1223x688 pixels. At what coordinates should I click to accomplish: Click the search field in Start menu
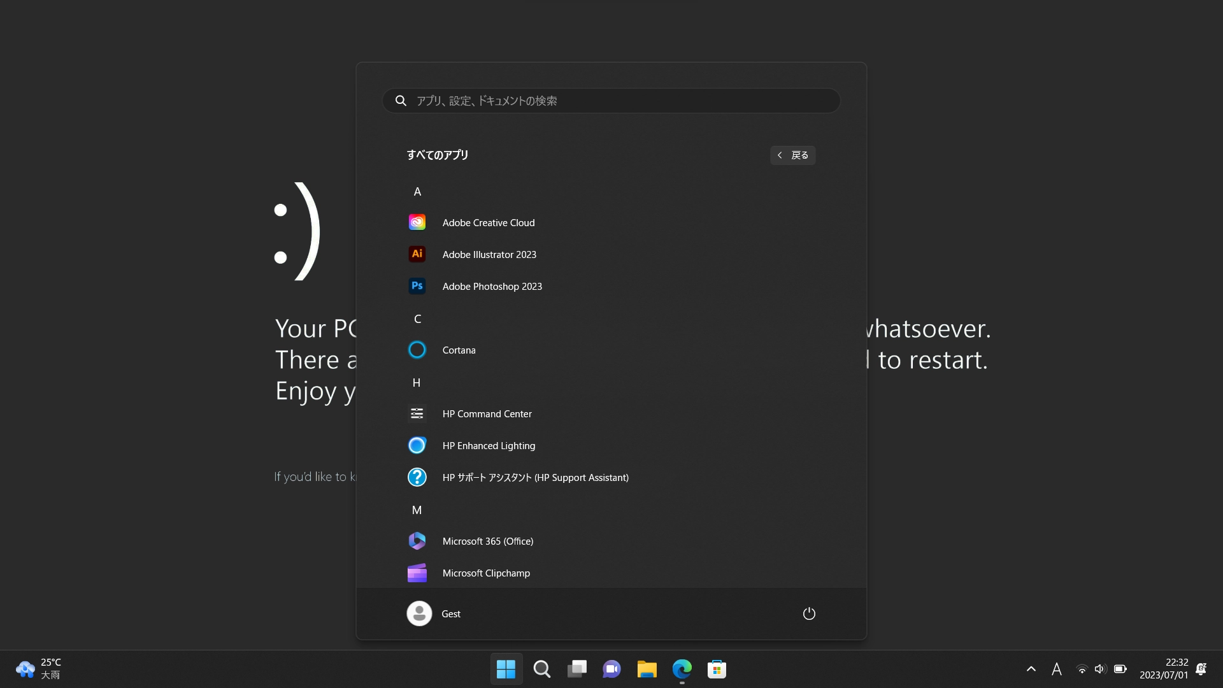611,101
